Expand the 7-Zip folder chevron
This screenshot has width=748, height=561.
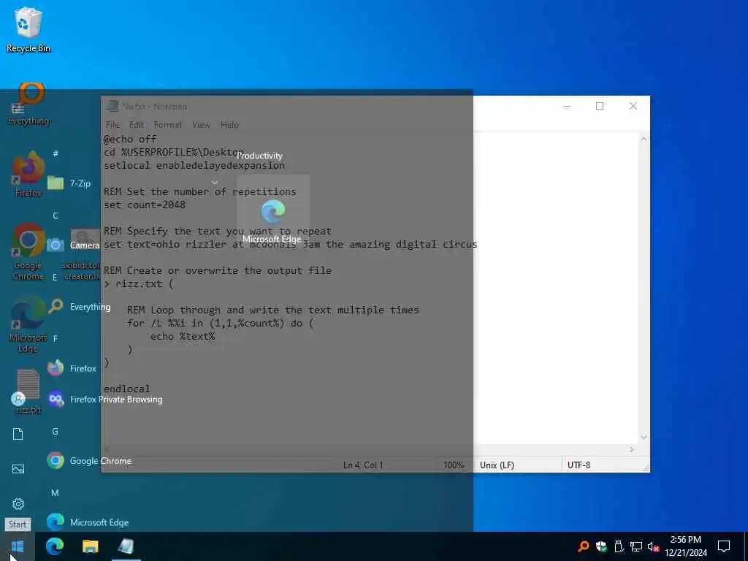(x=215, y=183)
